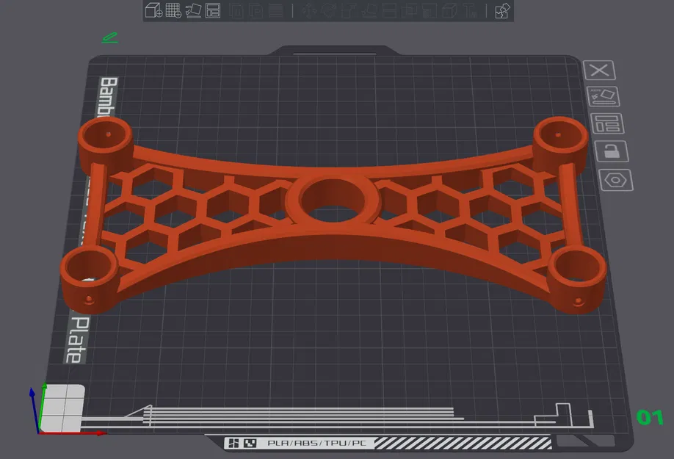Add a new plate with grid-plus icon
Image resolution: width=674 pixels, height=459 pixels.
pyautogui.click(x=173, y=10)
